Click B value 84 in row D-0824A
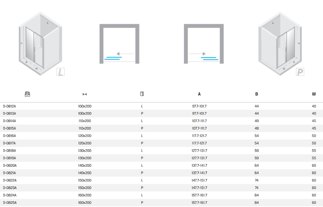The width and height of the screenshot is (323, 207). tap(257, 195)
